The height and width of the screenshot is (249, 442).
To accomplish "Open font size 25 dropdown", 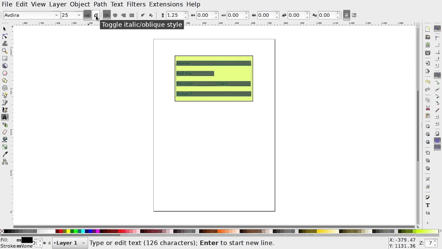I will pos(79,15).
